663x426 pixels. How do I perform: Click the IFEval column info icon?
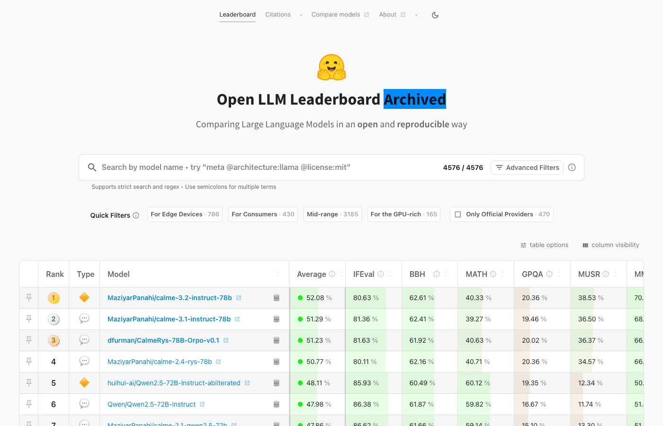point(381,274)
